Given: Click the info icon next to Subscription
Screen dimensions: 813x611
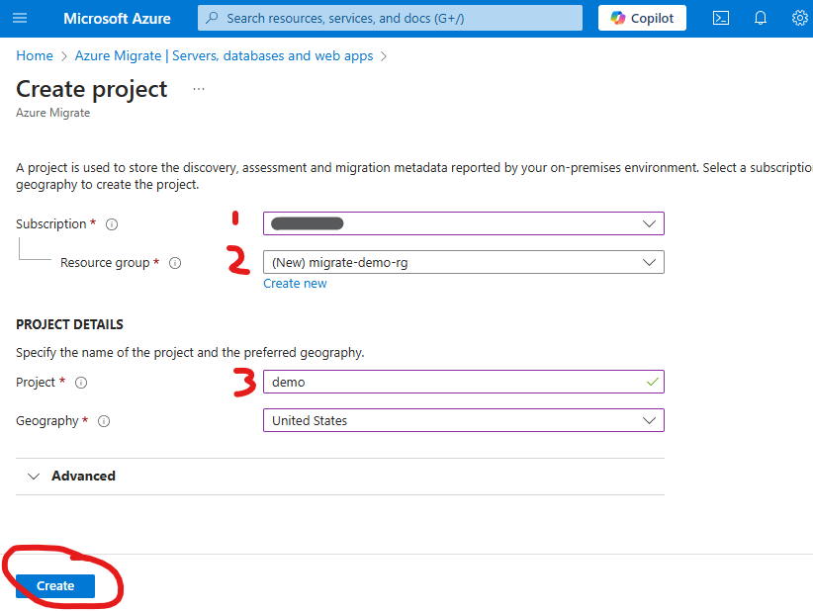Looking at the screenshot, I should tap(112, 224).
